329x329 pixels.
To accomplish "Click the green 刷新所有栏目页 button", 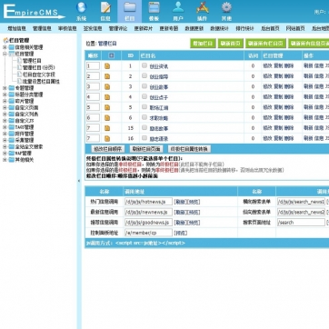I will point(265,44).
